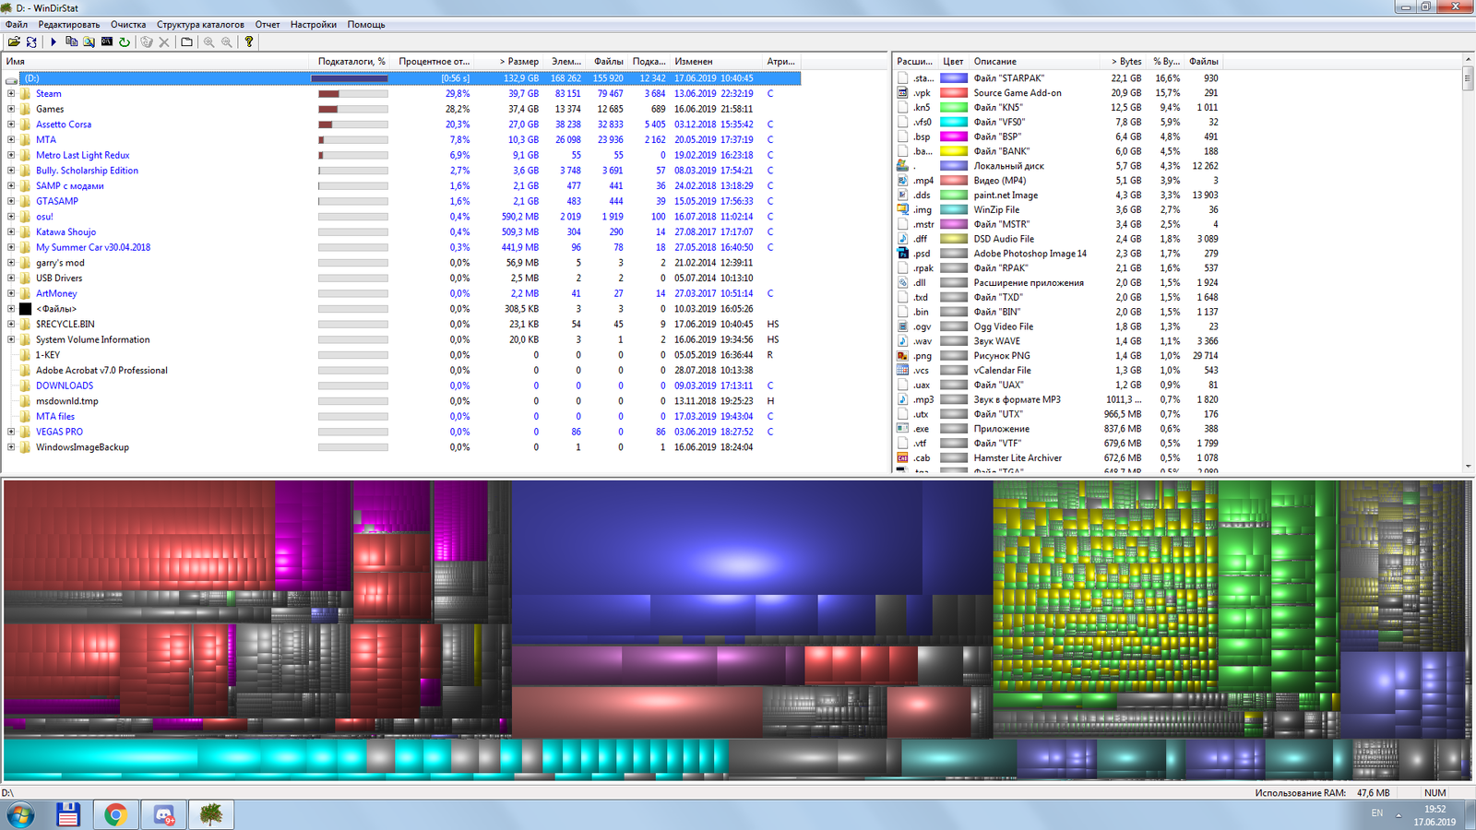Open the Структура каталогов menu
The image size is (1476, 830).
pos(200,25)
